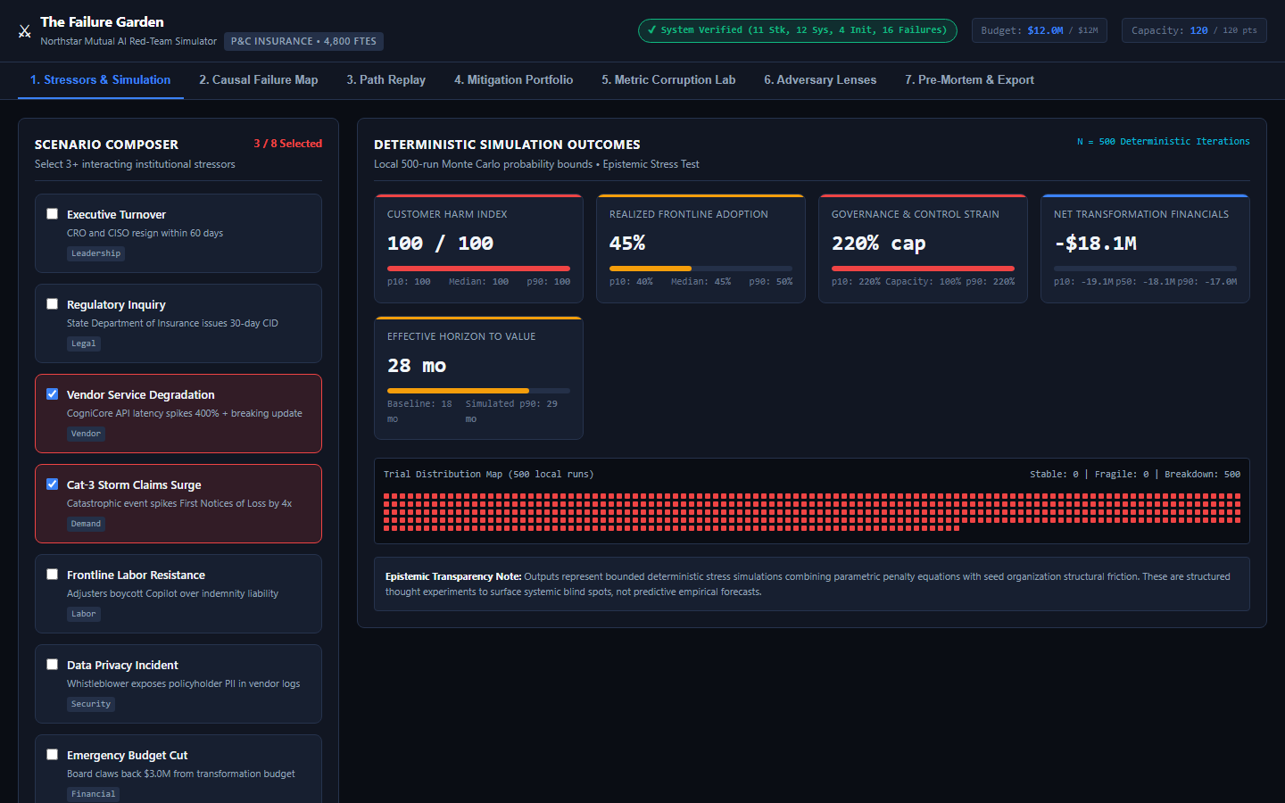Click the Demand tag on Cat-3 Storm card

[x=87, y=524]
